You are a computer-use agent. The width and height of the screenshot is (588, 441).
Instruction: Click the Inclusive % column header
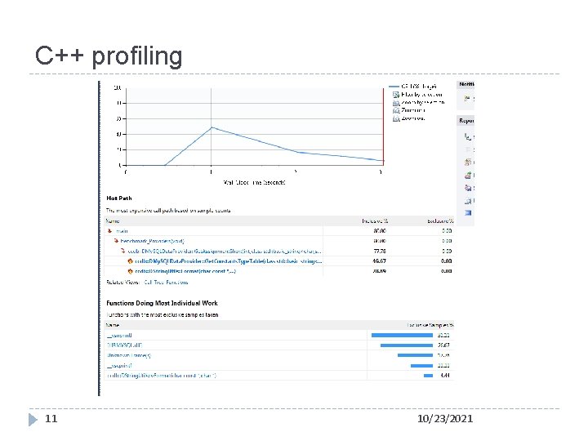point(375,220)
